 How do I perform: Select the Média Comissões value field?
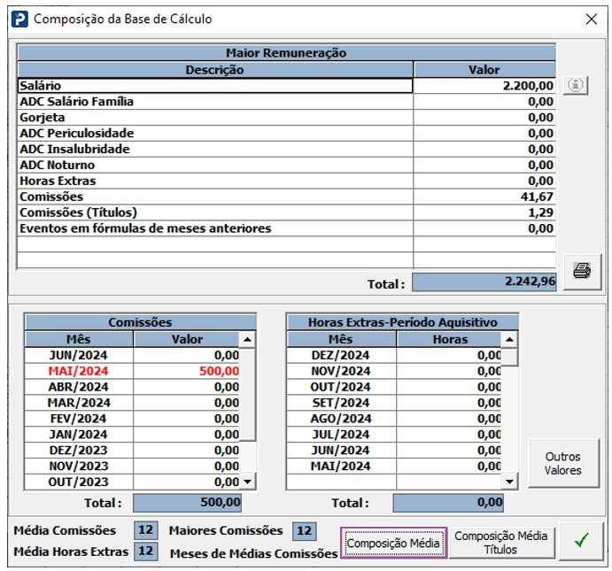(146, 530)
